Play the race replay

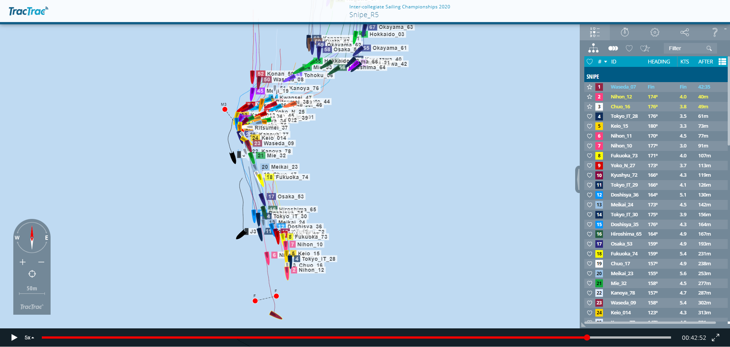coord(14,337)
